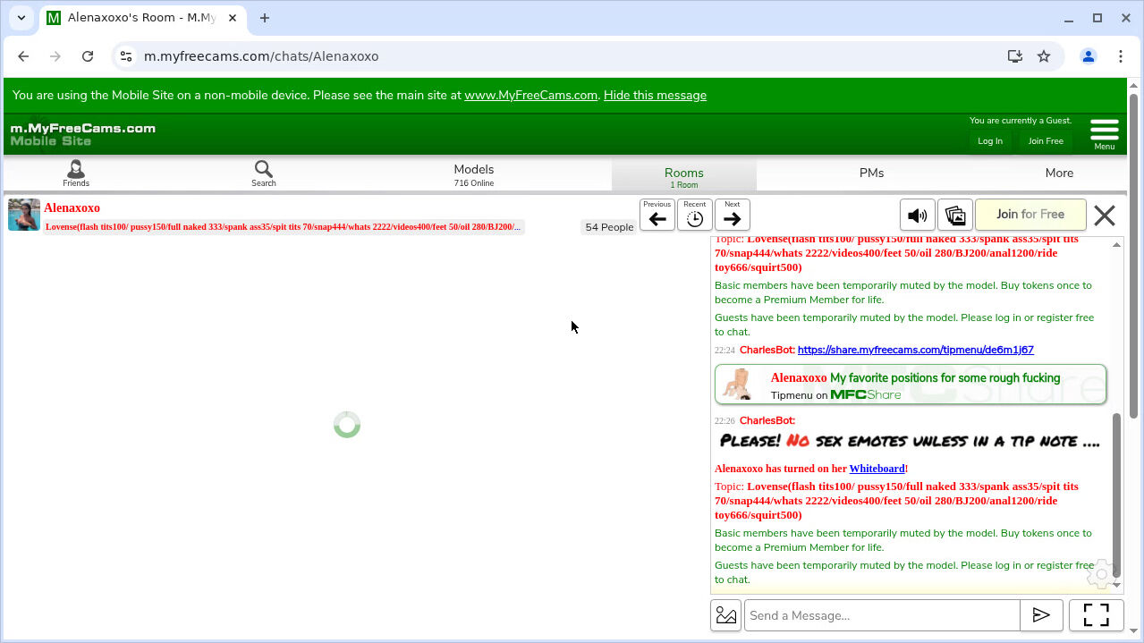
Task: Hide the mobile site notice message
Action: [x=655, y=95]
